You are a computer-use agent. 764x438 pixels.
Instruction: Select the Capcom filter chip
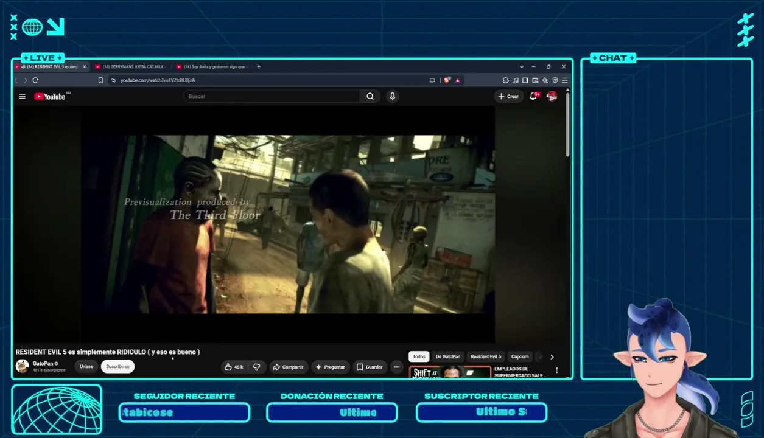[520, 357]
